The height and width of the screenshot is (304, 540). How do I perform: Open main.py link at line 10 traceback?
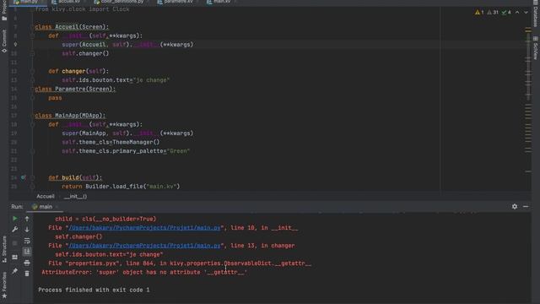(x=144, y=228)
